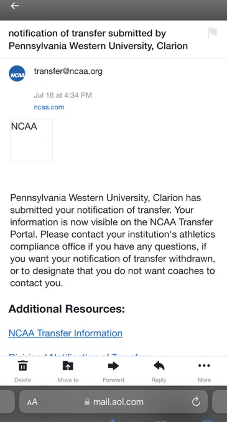Forward this email with the arrow icon
Viewport: 227px width, 422px height.
point(113,366)
